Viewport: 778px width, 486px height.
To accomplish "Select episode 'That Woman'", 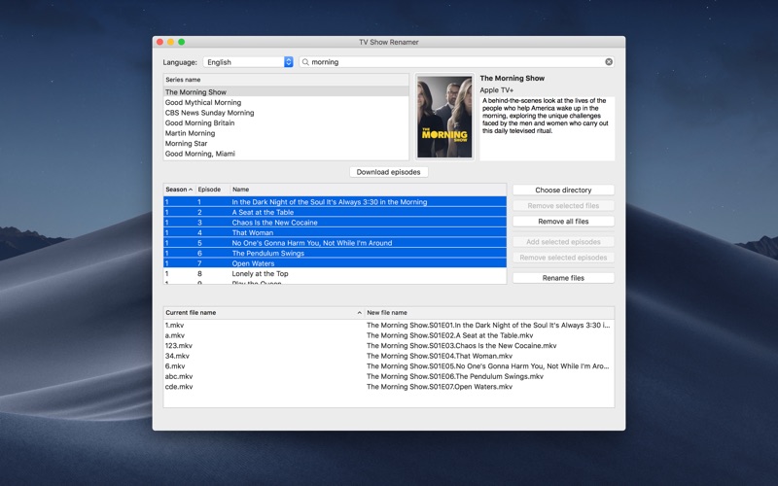I will click(x=335, y=232).
